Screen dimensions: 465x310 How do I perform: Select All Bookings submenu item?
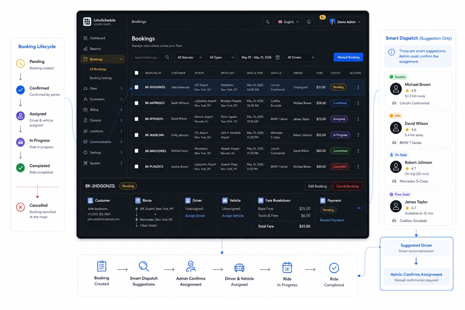coord(98,69)
